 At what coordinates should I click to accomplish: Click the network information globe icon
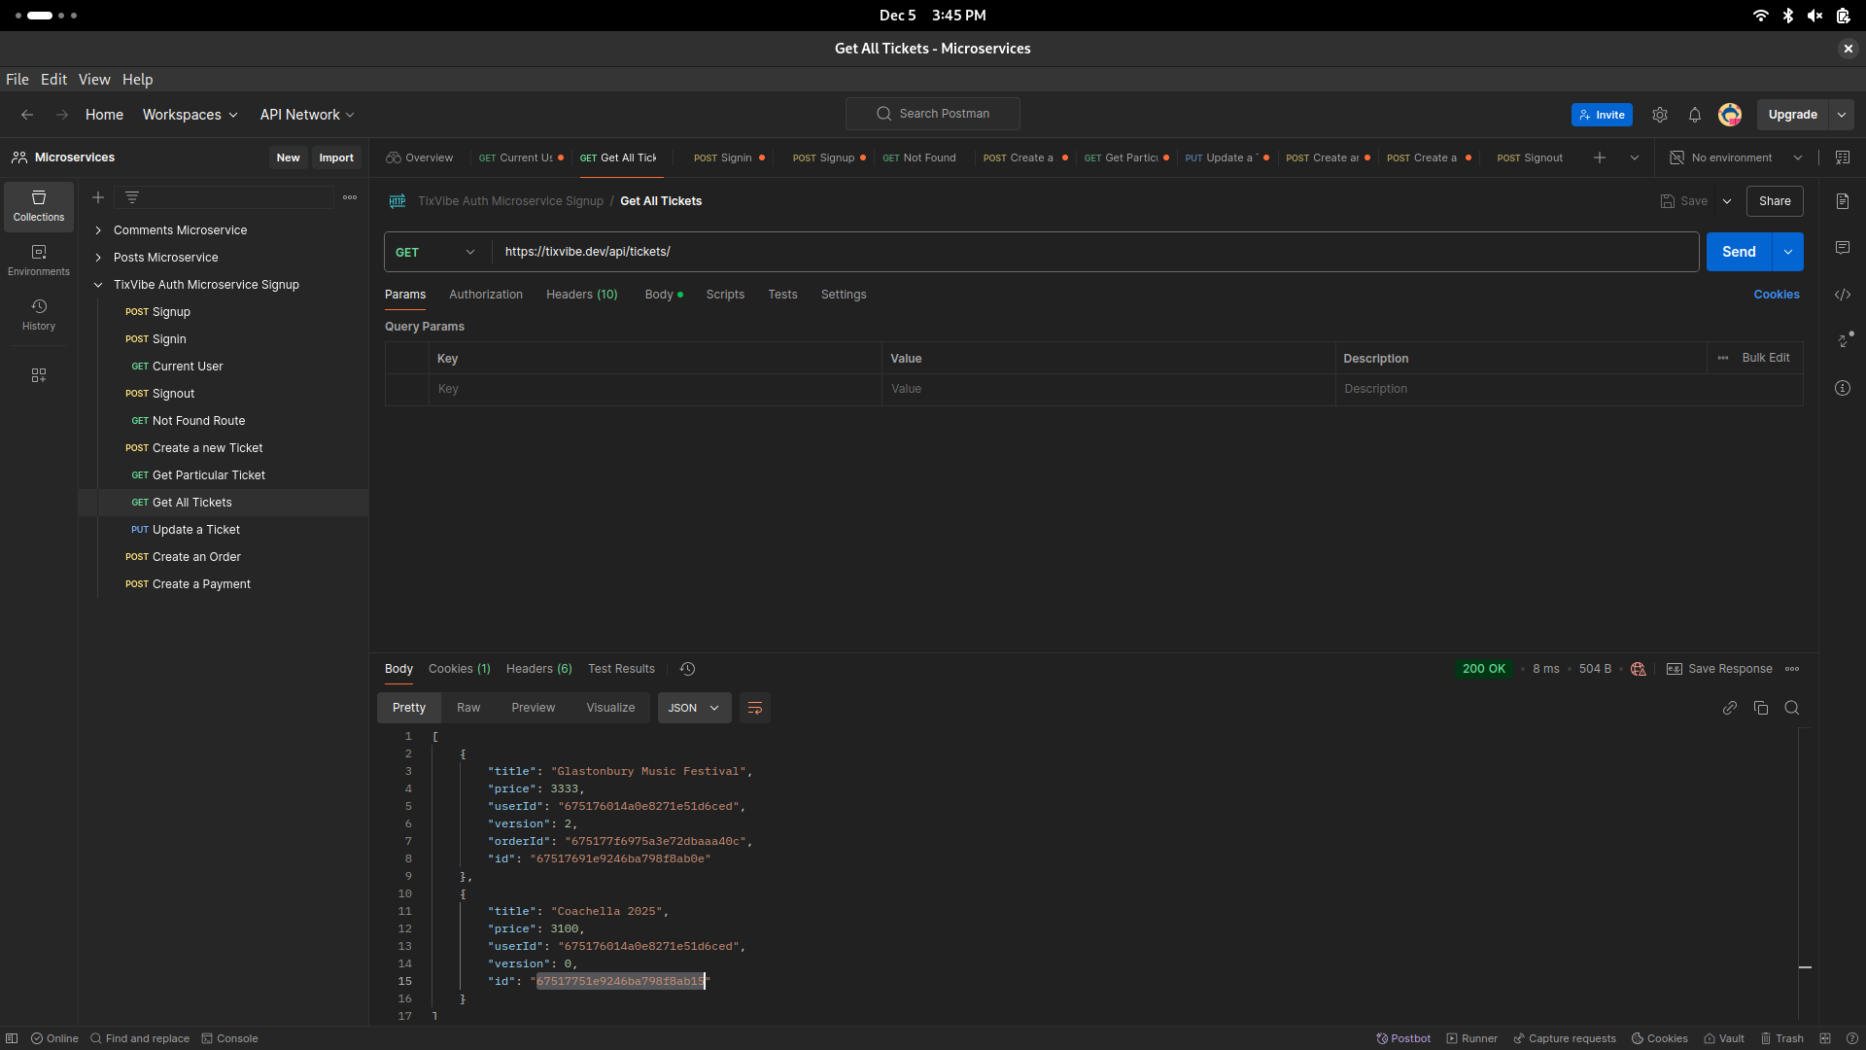click(x=1639, y=669)
